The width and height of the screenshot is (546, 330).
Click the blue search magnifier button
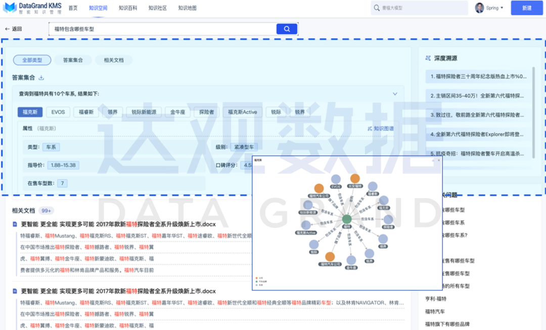[x=287, y=29]
